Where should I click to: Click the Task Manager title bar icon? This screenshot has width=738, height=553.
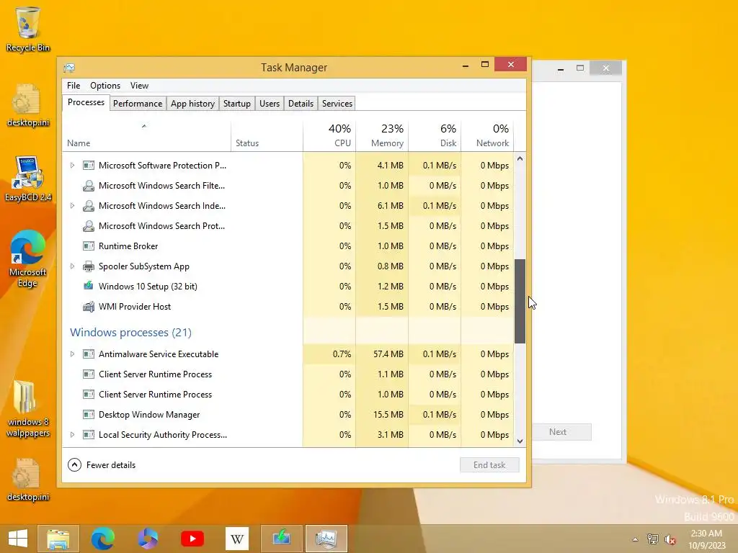[69, 68]
